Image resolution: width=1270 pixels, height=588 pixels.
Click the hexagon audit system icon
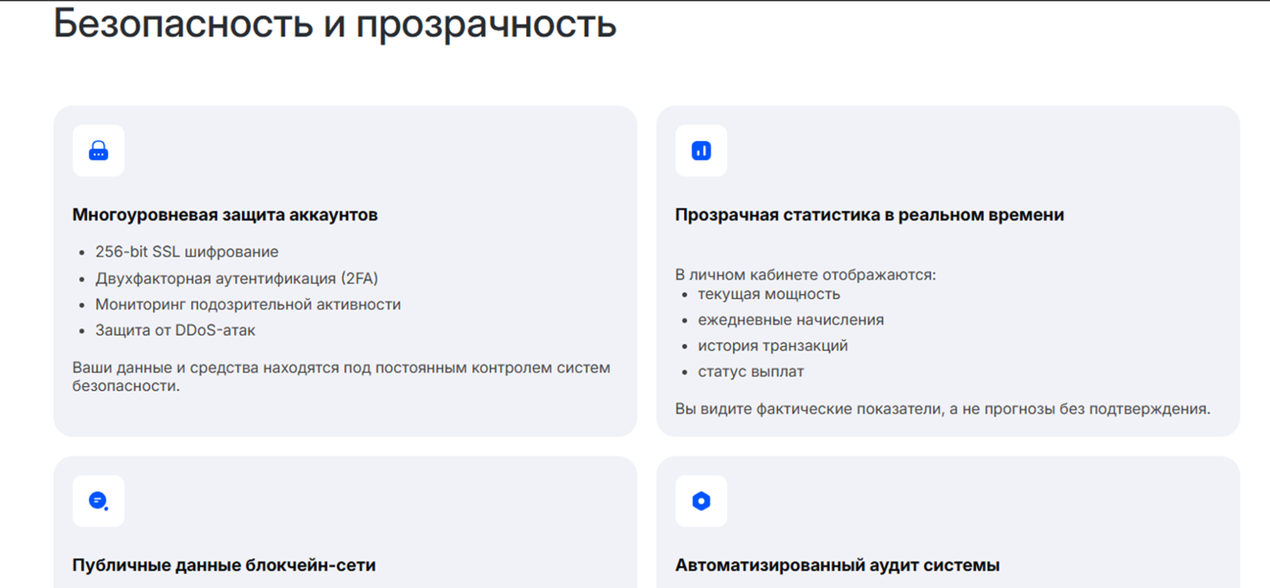click(x=701, y=501)
